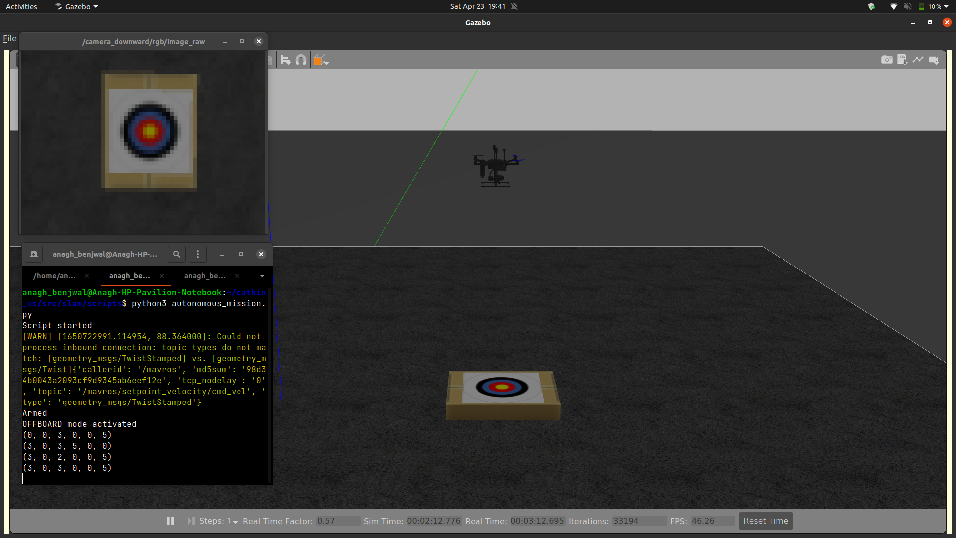Open the Plot graph icon

(918, 60)
